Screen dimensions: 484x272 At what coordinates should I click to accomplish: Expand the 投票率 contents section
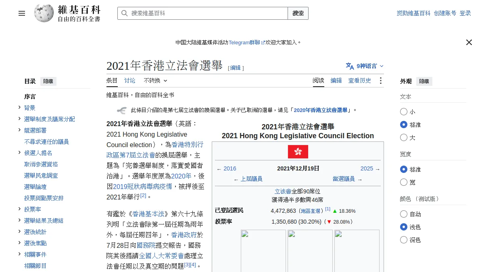(19, 209)
